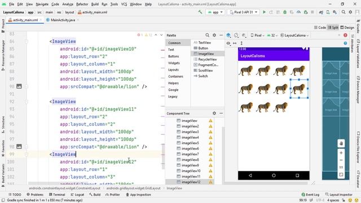
Task: Zoom in the design preview with plus
Action: (x=341, y=153)
